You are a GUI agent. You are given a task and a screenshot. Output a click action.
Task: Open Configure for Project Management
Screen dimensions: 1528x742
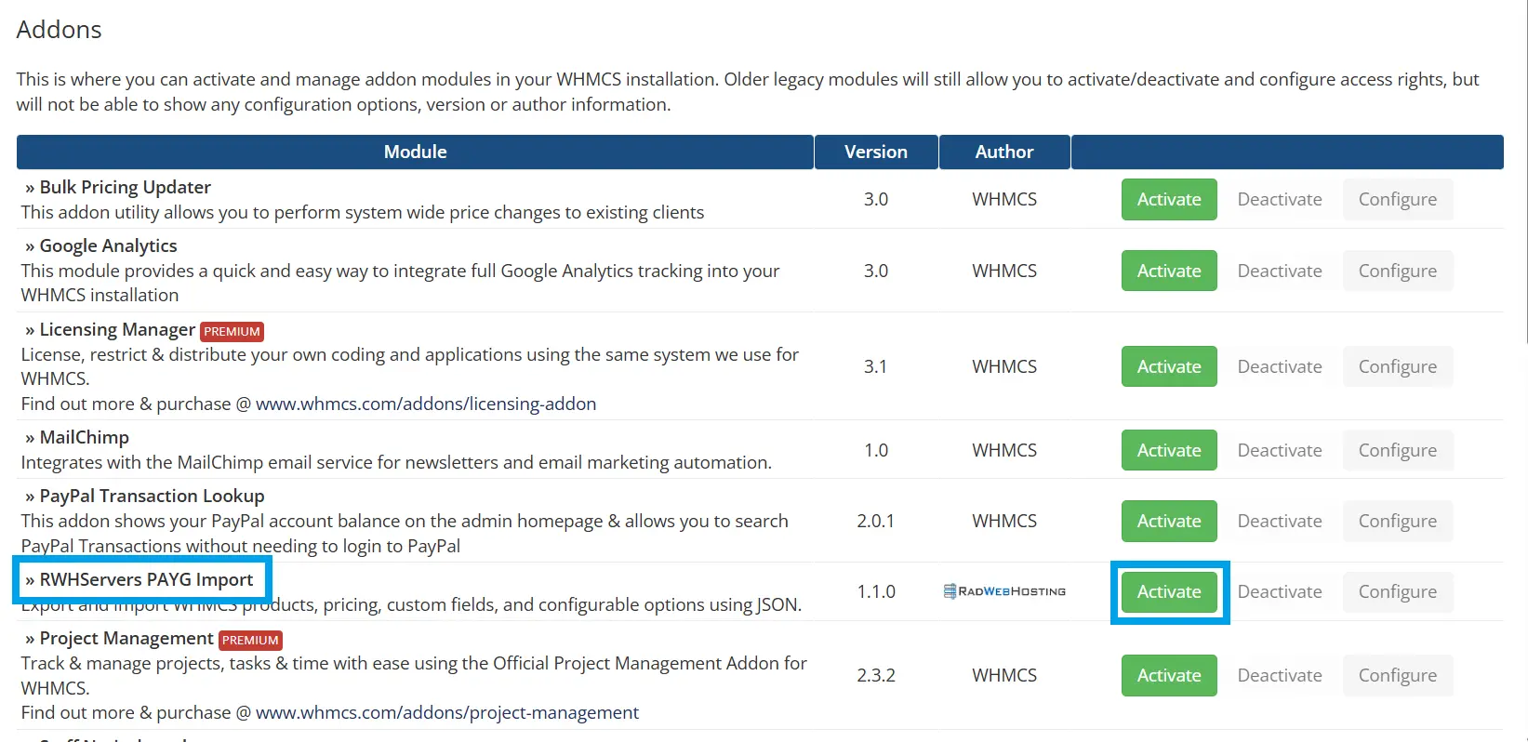(1398, 675)
